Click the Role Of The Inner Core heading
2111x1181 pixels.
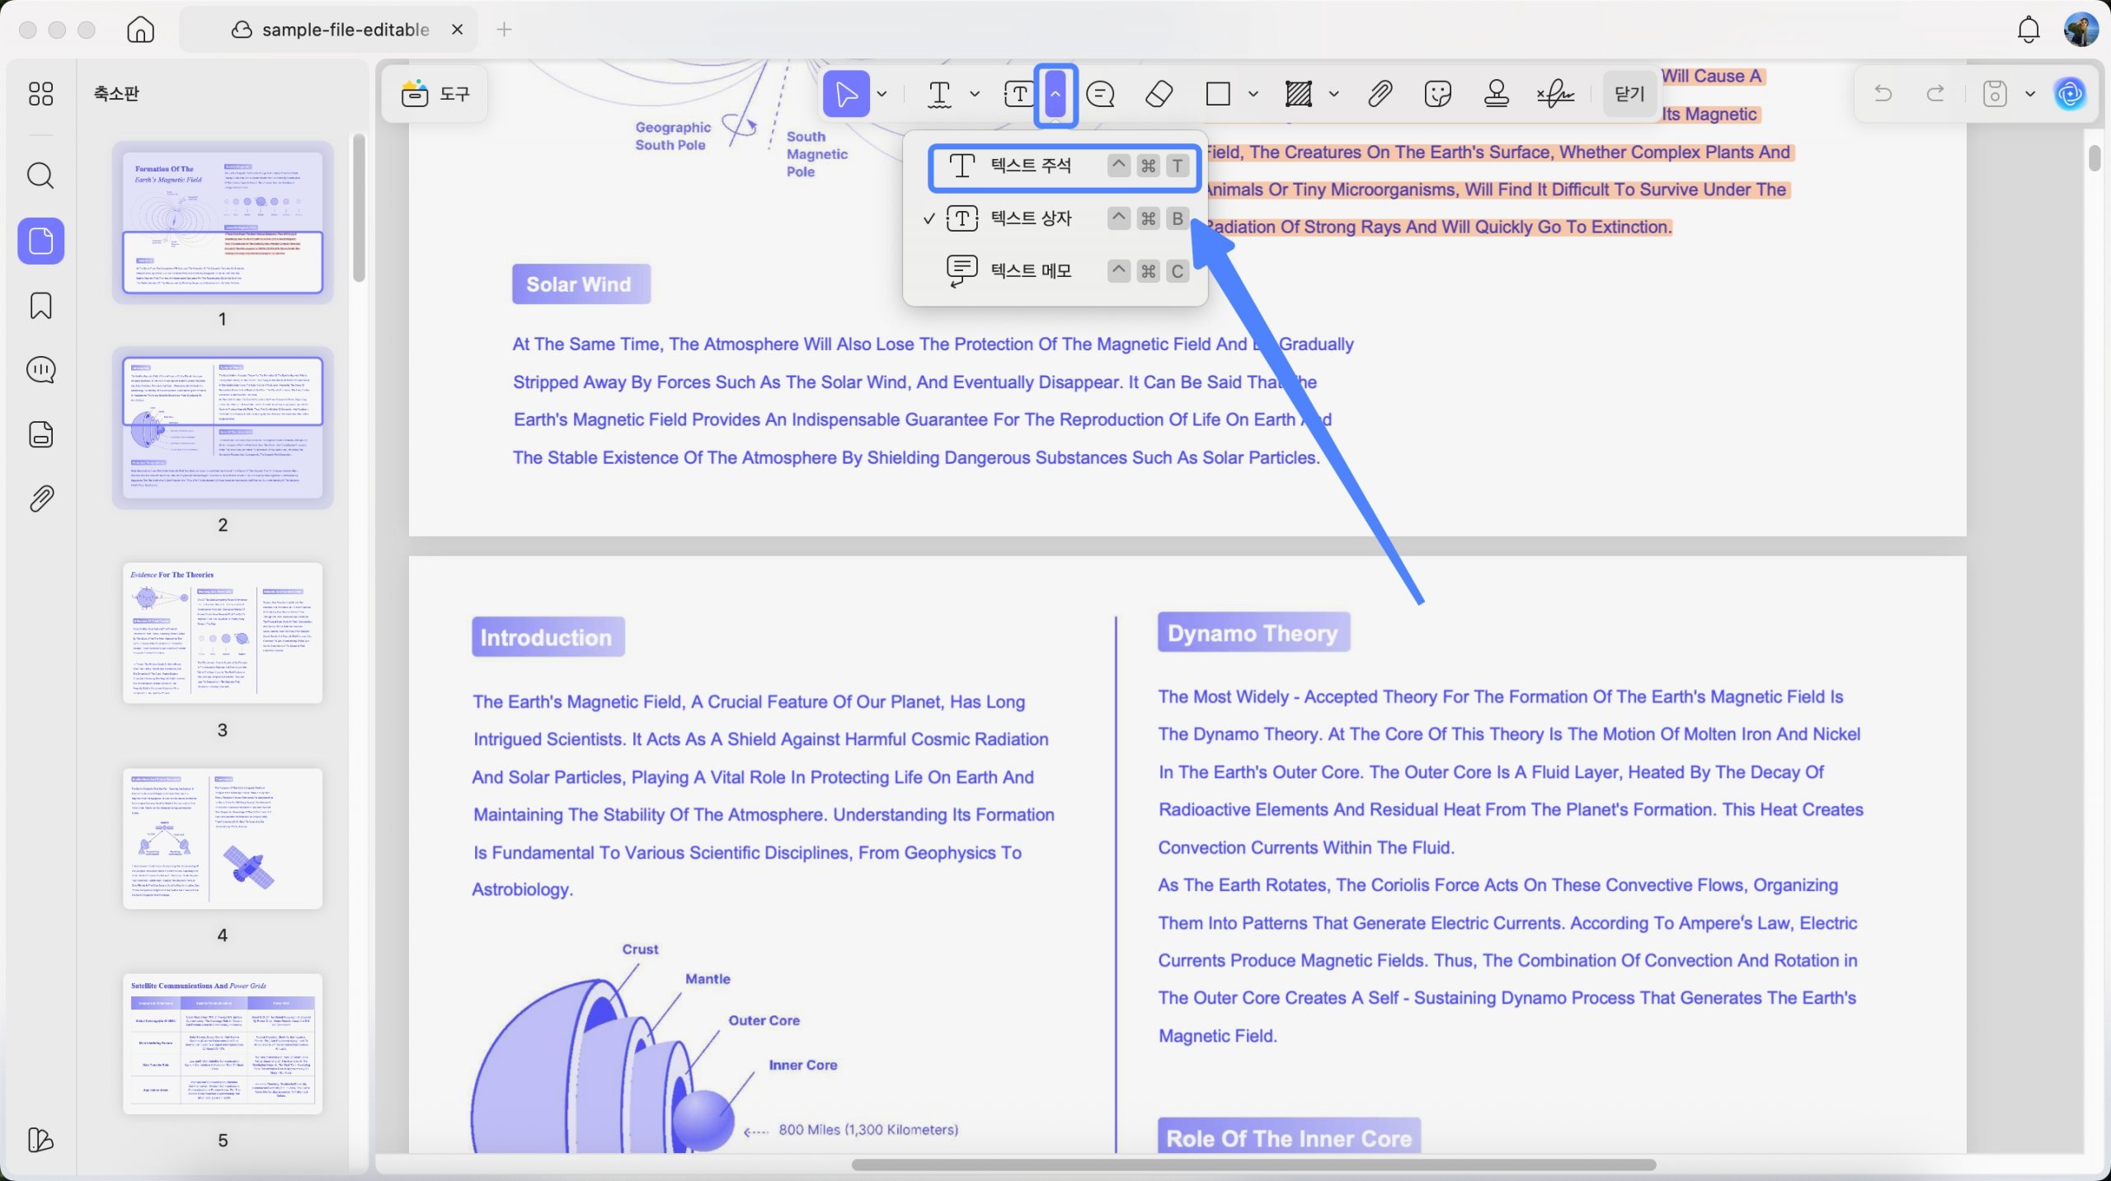pos(1288,1138)
